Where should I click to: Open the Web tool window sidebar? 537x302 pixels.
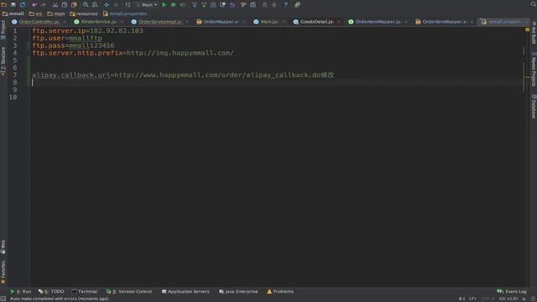[x=3, y=247]
